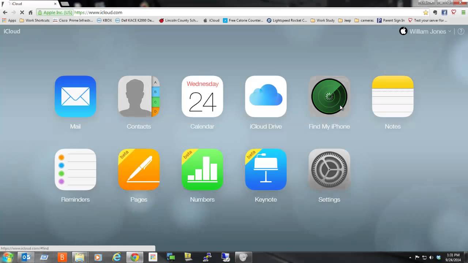Go to Chrome home page

click(x=30, y=12)
